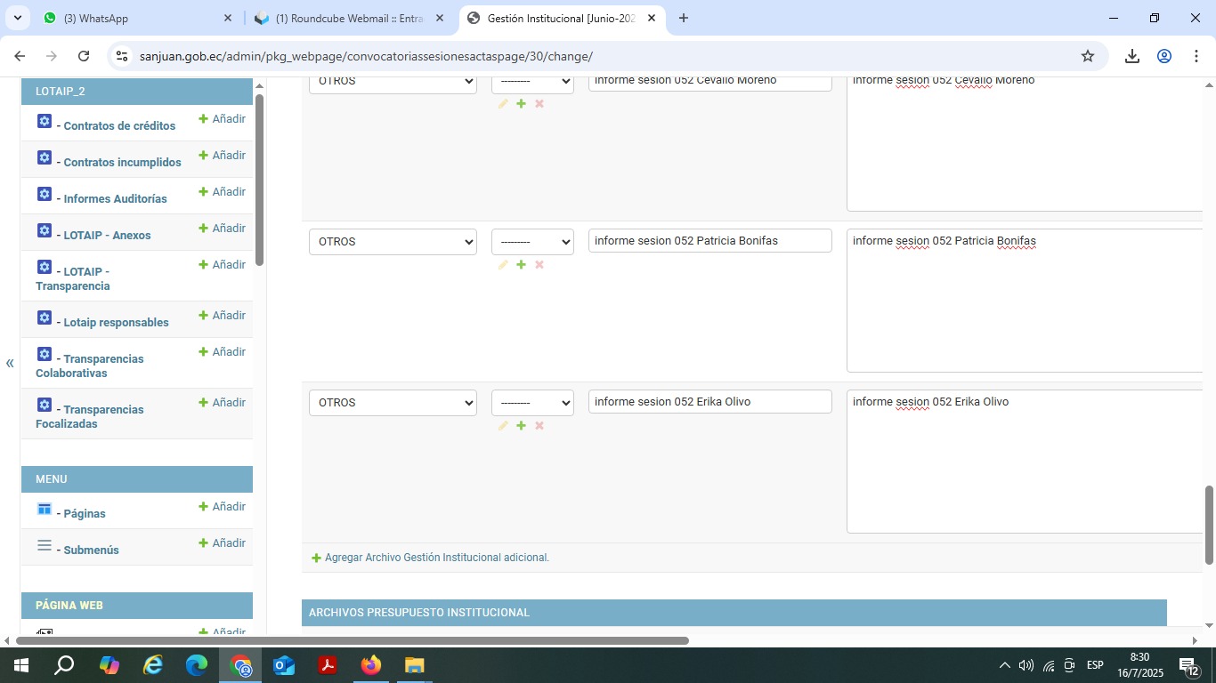Click Añadir next to Informes Auditorías
The image size is (1216, 683).
pyautogui.click(x=222, y=192)
